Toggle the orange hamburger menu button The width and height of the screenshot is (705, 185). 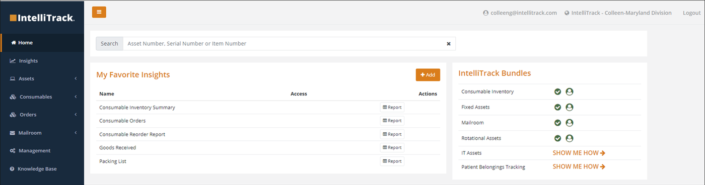click(99, 12)
